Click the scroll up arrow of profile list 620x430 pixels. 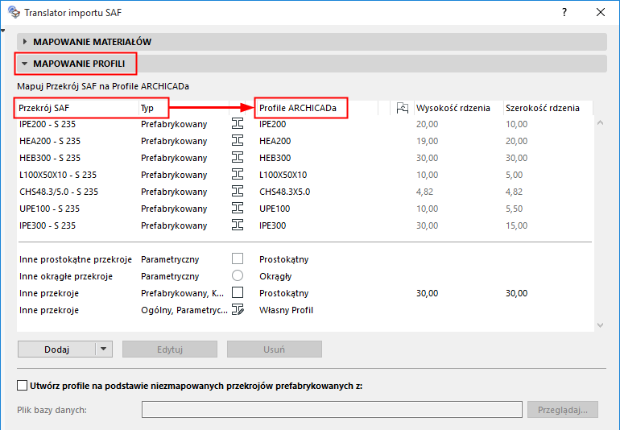tap(600, 123)
